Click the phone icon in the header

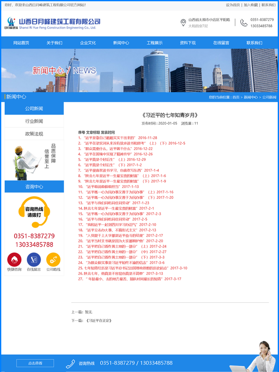244,23
